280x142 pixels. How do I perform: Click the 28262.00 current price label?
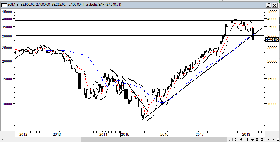point(272,39)
